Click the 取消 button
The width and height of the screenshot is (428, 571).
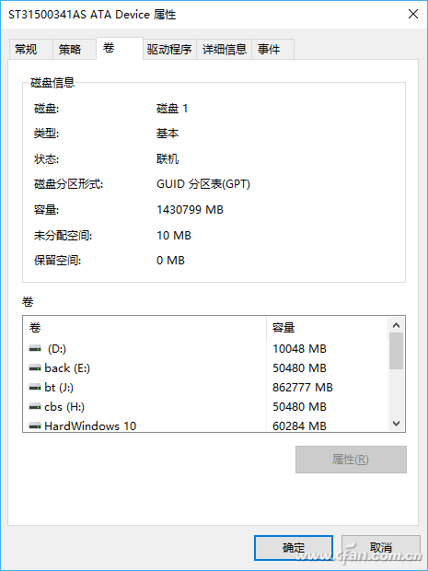tap(381, 548)
